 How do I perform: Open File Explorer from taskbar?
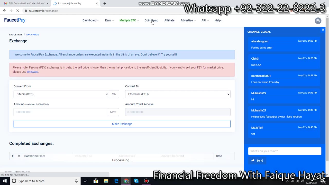tap(106, 181)
